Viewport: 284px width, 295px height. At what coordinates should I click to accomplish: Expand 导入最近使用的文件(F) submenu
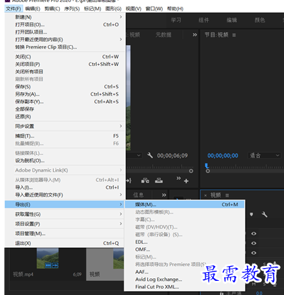tap(65, 195)
